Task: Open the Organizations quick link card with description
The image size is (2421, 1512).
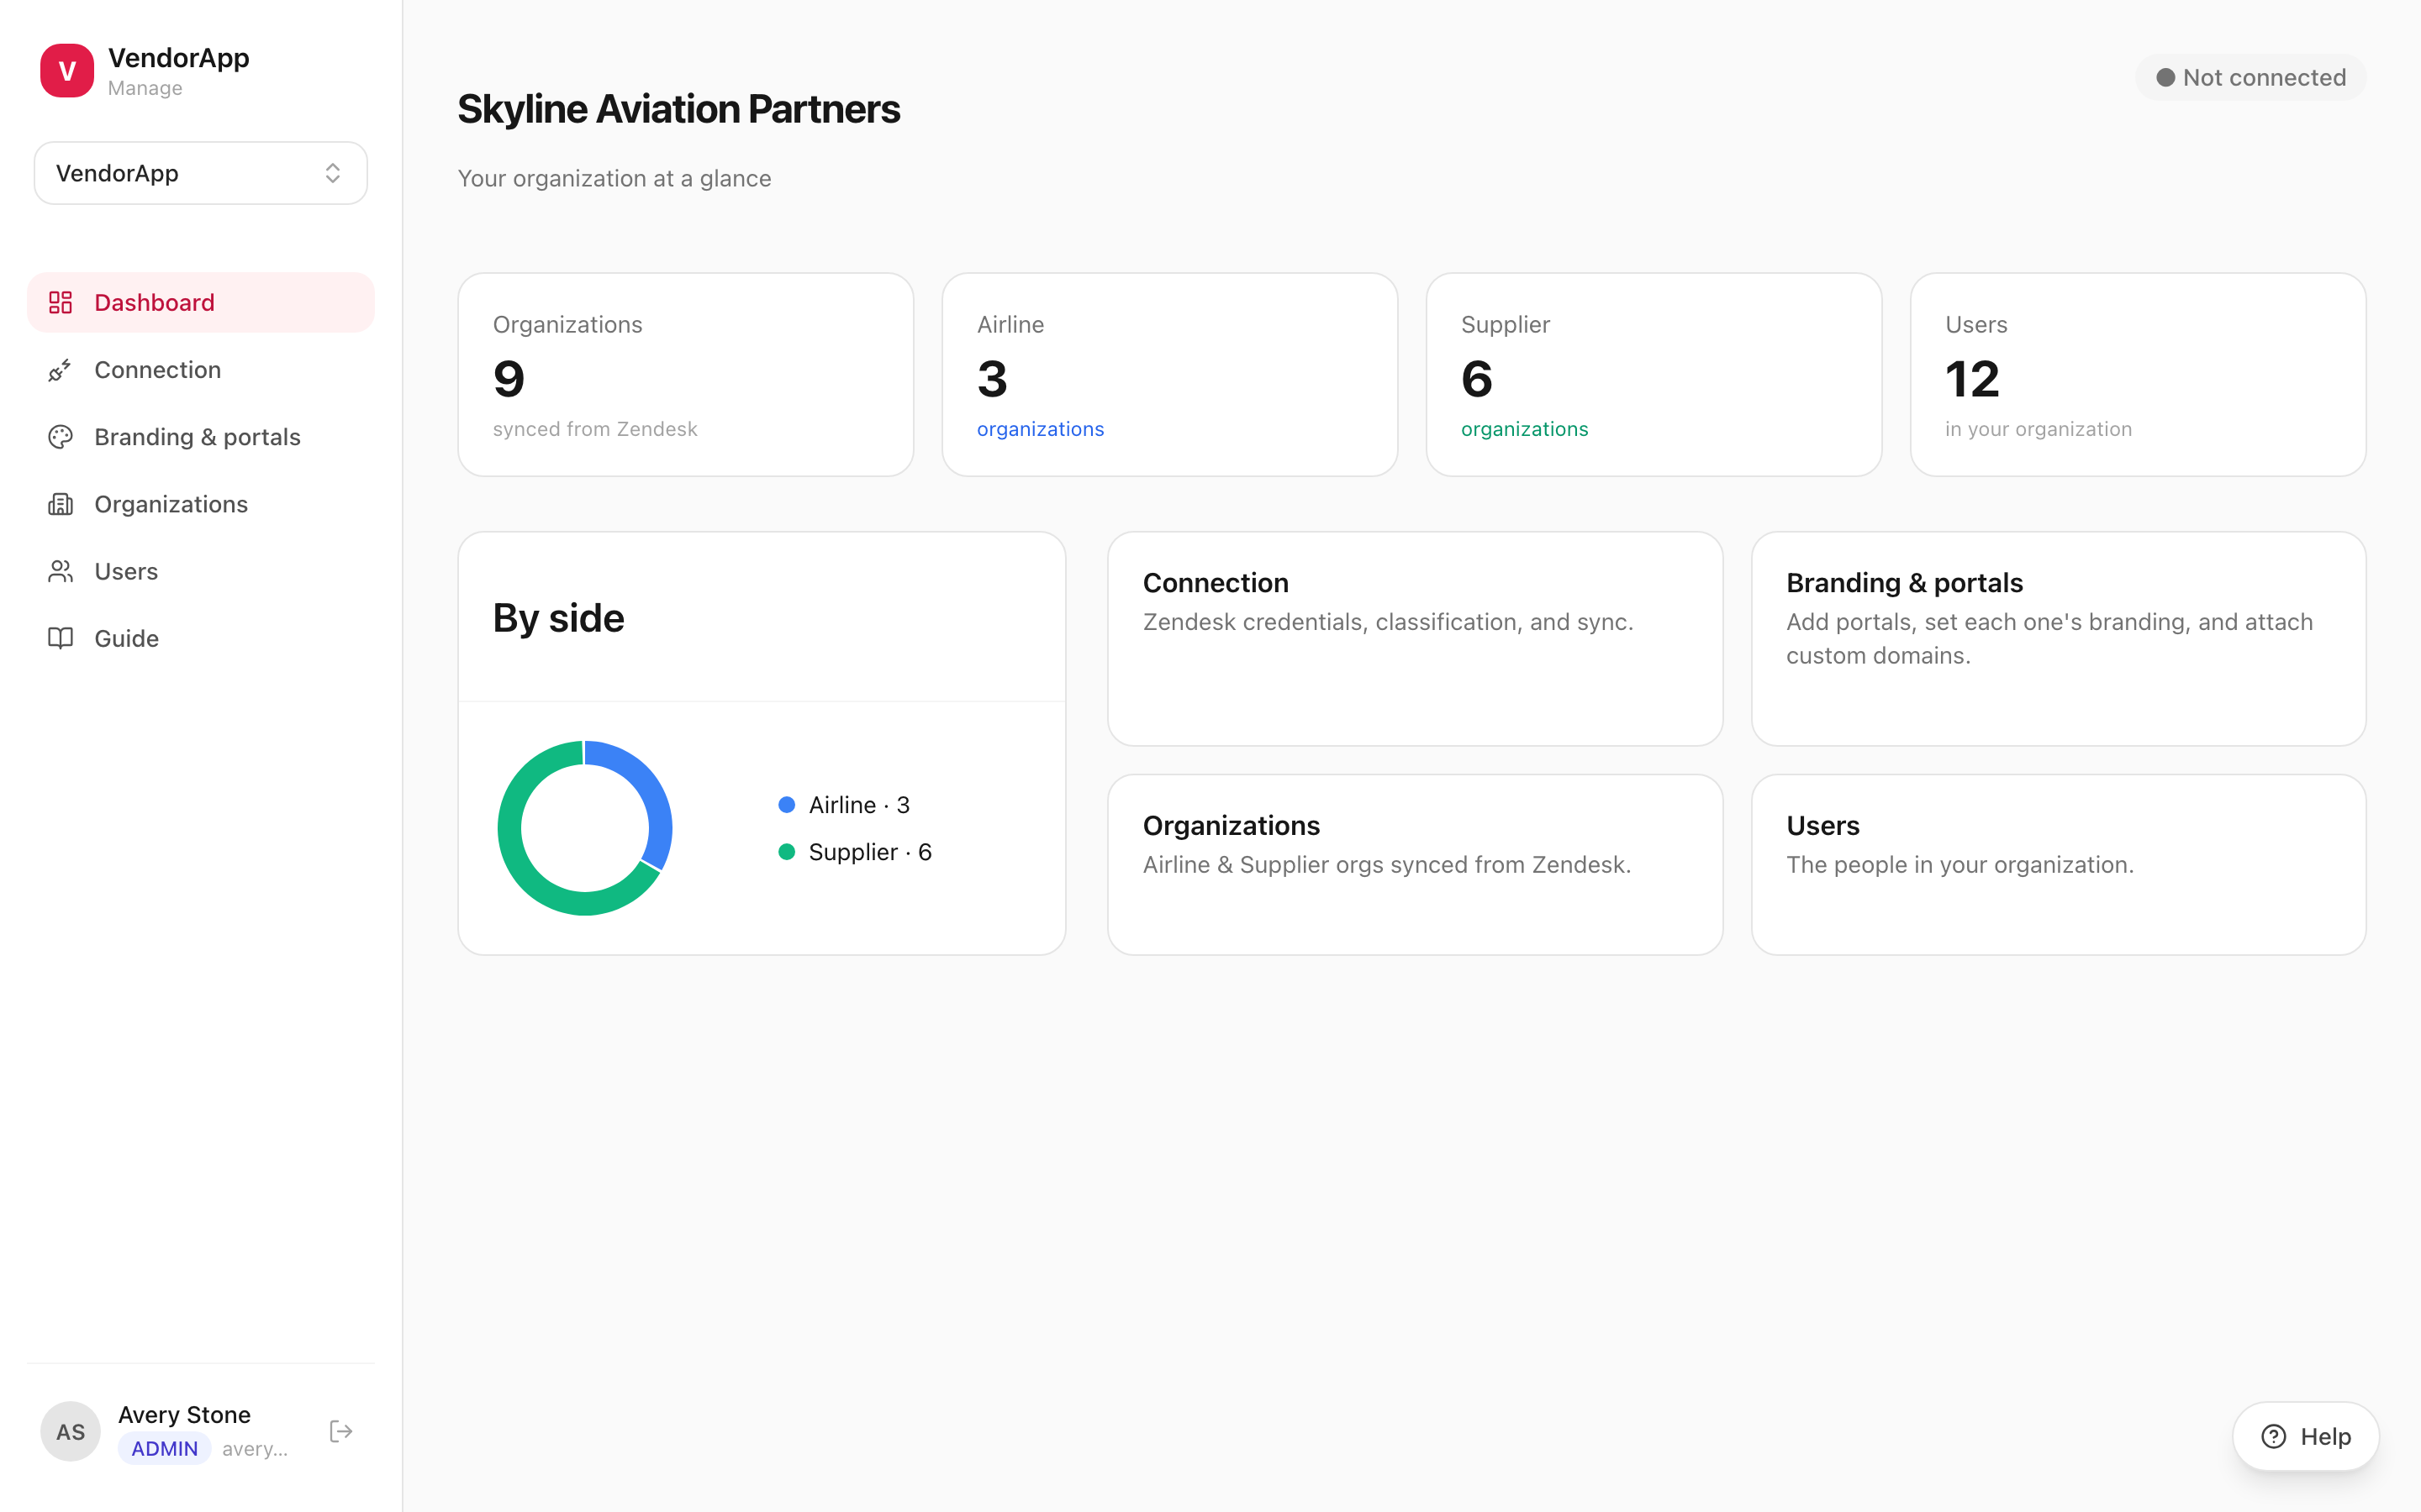Action: pyautogui.click(x=1415, y=864)
